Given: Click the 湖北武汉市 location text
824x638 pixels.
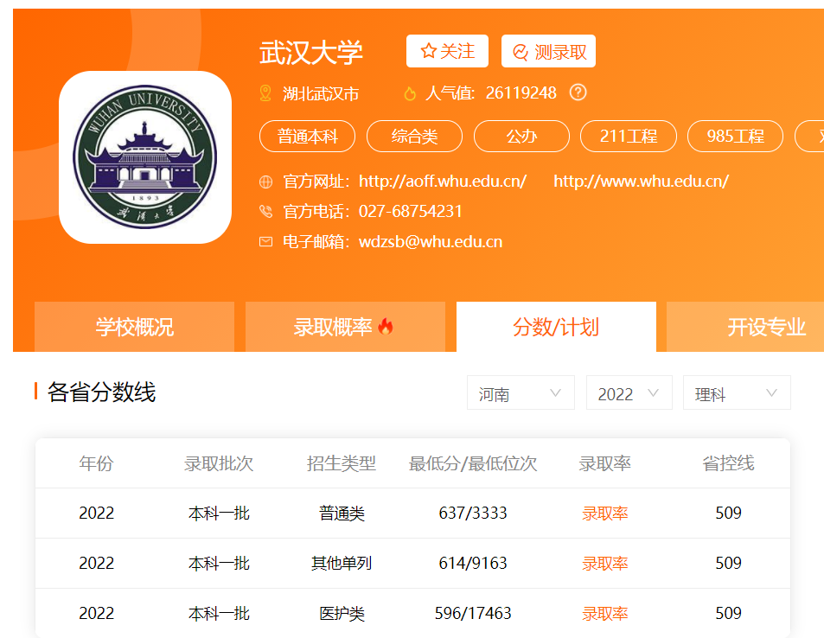Looking at the screenshot, I should point(321,93).
